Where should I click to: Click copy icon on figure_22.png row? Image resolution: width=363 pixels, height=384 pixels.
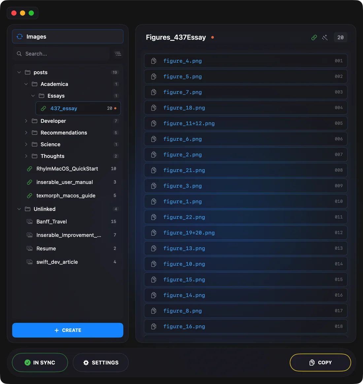click(153, 217)
